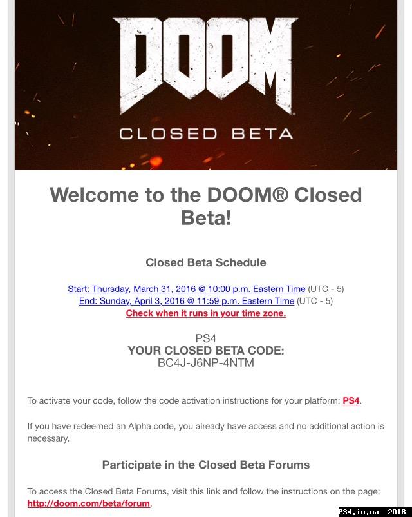Click the 'To activate your code' sentence
Image resolution: width=412 pixels, height=517 pixels.
(194, 400)
